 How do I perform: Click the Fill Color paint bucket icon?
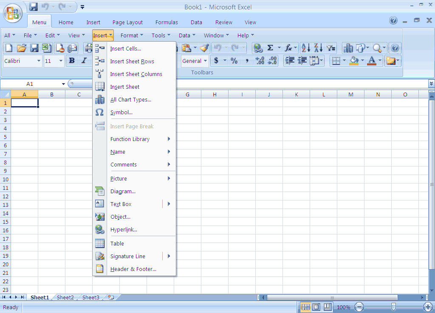click(354, 61)
